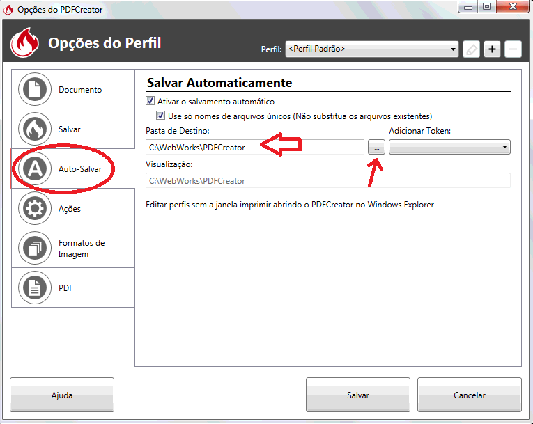Image resolution: width=533 pixels, height=424 pixels.
Task: Open the Formatos de Imagem section
Action: (x=73, y=248)
